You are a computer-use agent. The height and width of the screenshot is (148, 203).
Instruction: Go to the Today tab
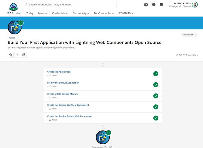click(30, 13)
